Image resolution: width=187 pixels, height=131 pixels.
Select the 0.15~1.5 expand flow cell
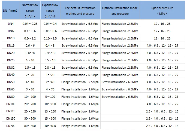point(50,38)
